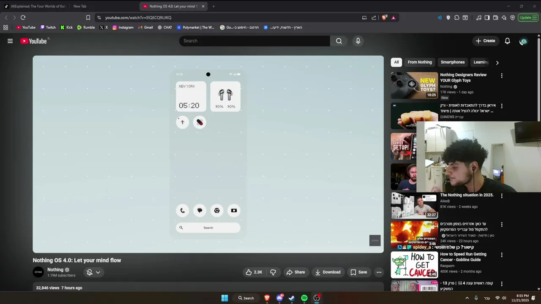Image resolution: width=541 pixels, height=304 pixels.
Task: Bookmark this page in the address bar
Action: 88,18
